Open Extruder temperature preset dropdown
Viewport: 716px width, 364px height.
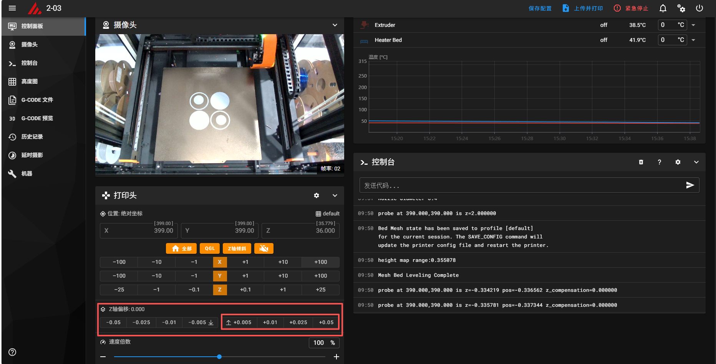[x=693, y=25]
